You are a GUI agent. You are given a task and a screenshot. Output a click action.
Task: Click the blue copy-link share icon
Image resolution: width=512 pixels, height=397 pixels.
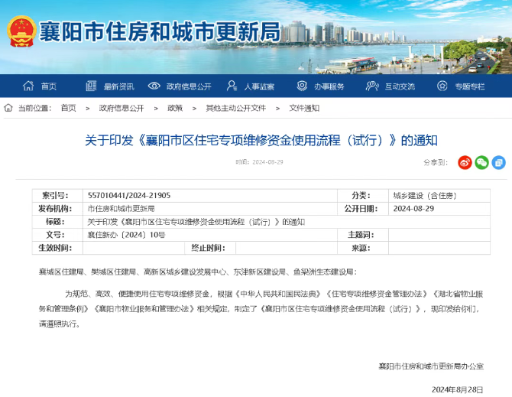click(x=498, y=162)
